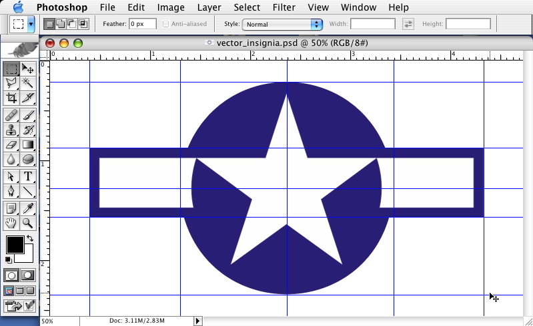Choose Standard Screen Mode
Viewport: 533px width, 326px height.
9,291
